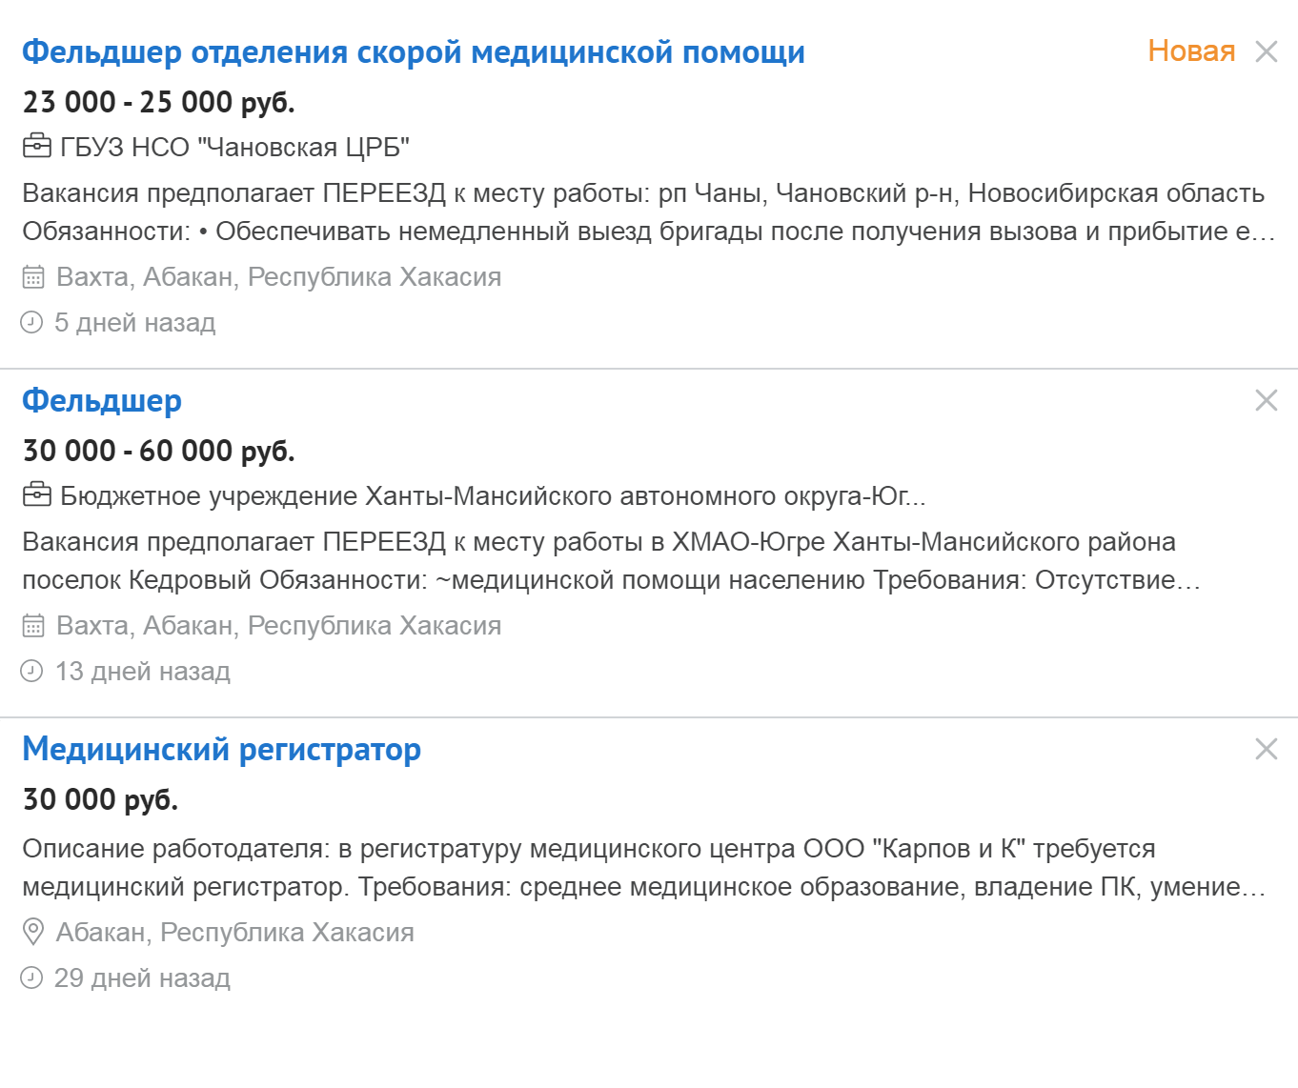Click the location pin icon next to Абакан
Screen dimensions: 1298x1088
[x=33, y=932]
